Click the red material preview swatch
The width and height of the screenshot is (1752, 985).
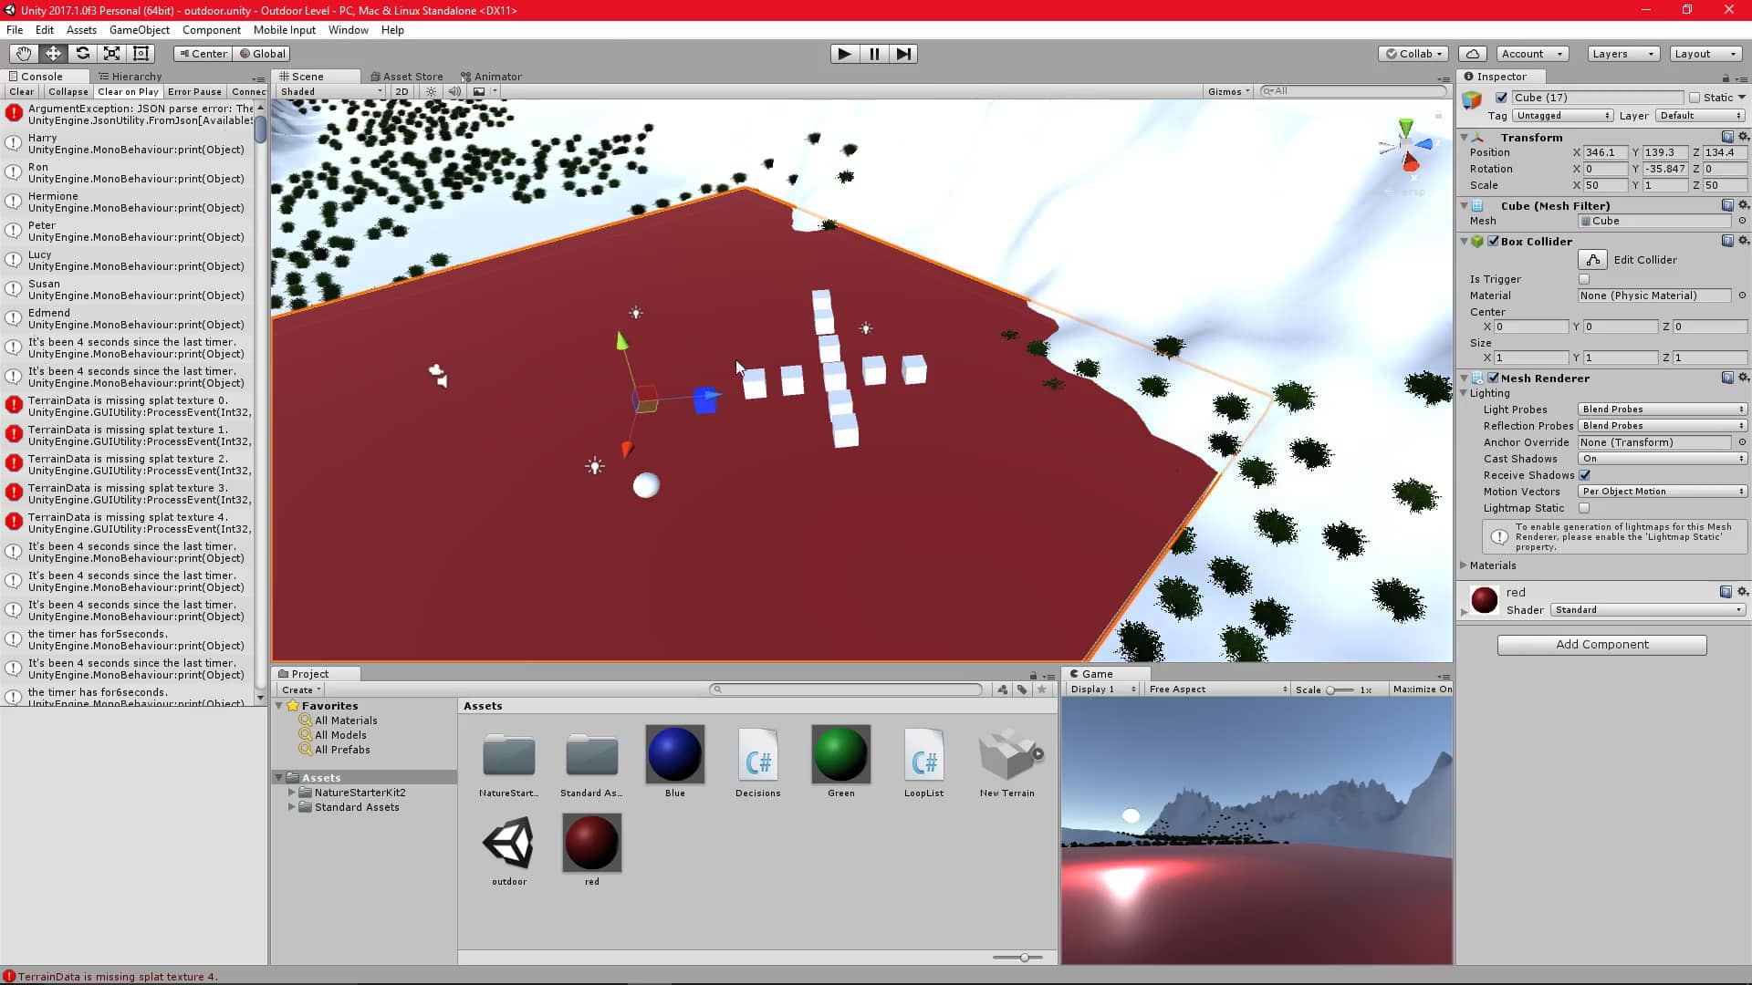click(1484, 600)
